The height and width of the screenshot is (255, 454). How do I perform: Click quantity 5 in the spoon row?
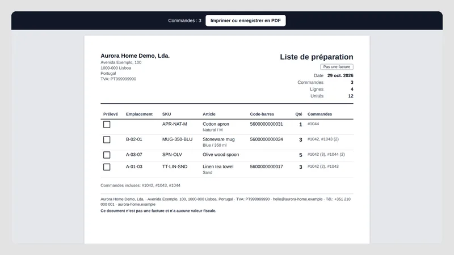tap(301, 155)
